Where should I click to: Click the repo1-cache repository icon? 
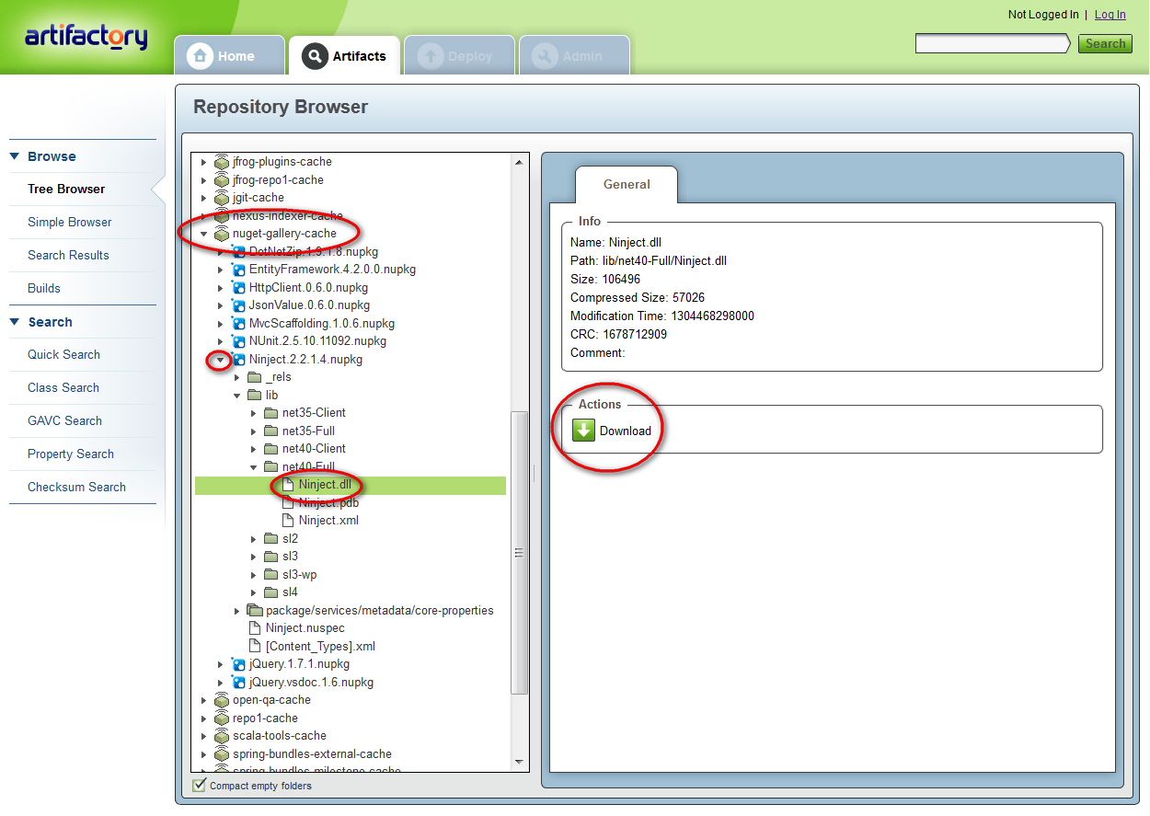[x=222, y=718]
